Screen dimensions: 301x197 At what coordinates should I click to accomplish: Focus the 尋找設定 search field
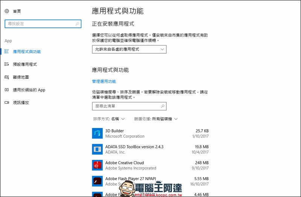coord(43,24)
